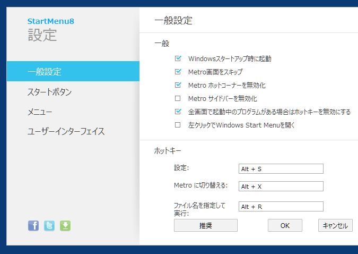Toggle Metro ホットコーナーを無効化 checkbox
Image resolution: width=358 pixels, height=254 pixels.
[x=178, y=85]
